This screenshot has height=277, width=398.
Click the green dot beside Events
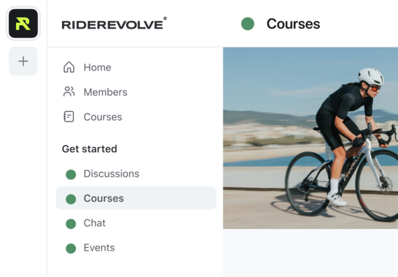[x=71, y=248]
